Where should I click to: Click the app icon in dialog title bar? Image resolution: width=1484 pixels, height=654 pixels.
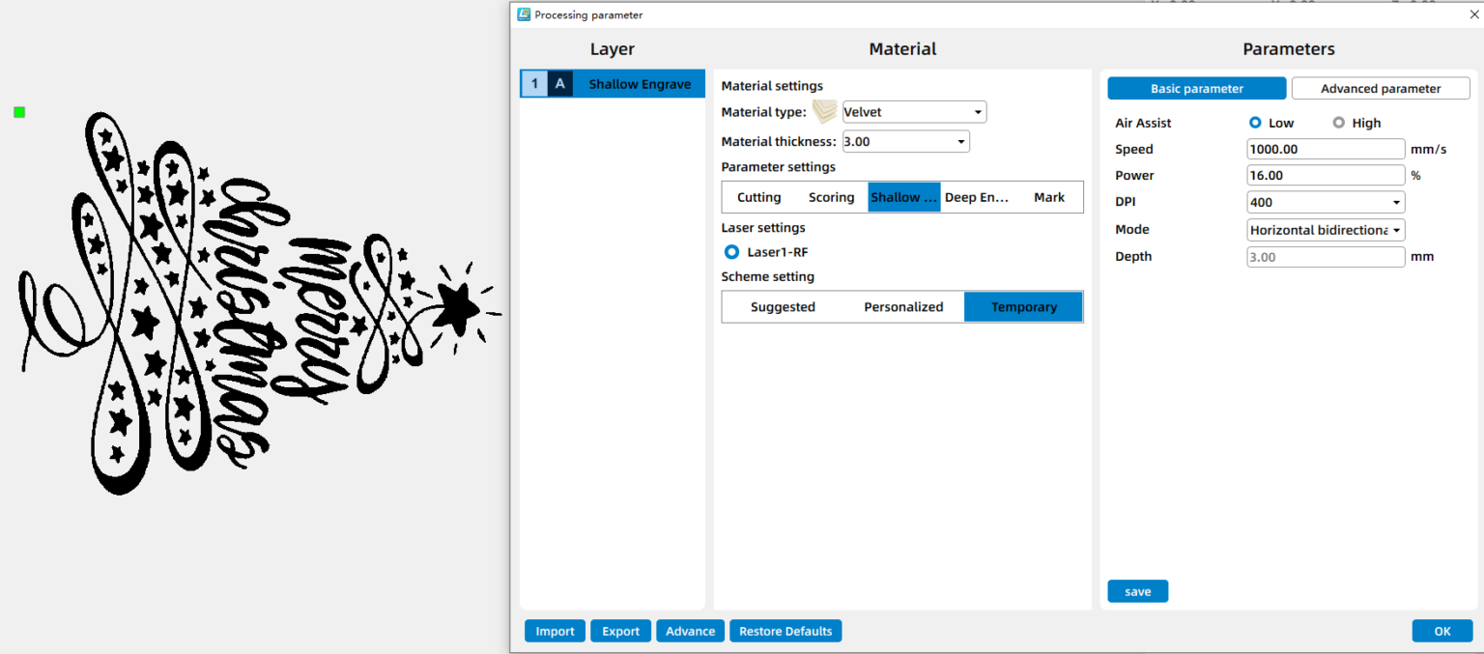[x=524, y=14]
